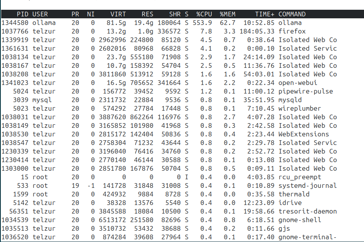Click the tresorit-daemon command name
Image resolution: width=364 pixels, height=242 pixels.
[307, 211]
